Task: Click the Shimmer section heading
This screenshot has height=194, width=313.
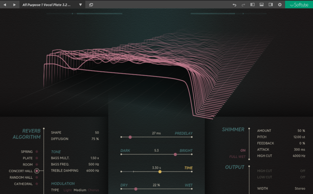Action: (233, 129)
